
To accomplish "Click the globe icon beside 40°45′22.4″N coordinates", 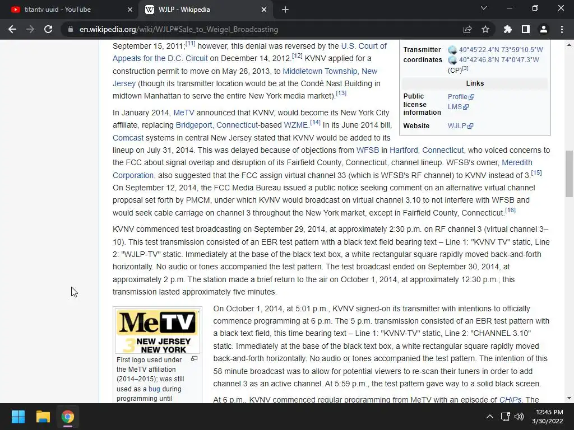I will click(x=452, y=50).
